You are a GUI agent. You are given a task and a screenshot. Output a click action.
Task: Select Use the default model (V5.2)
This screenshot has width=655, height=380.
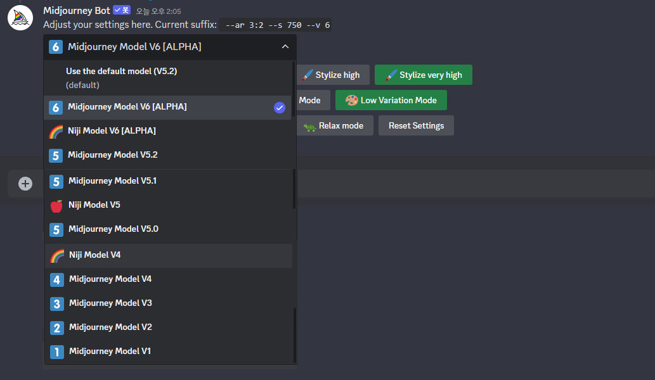167,78
